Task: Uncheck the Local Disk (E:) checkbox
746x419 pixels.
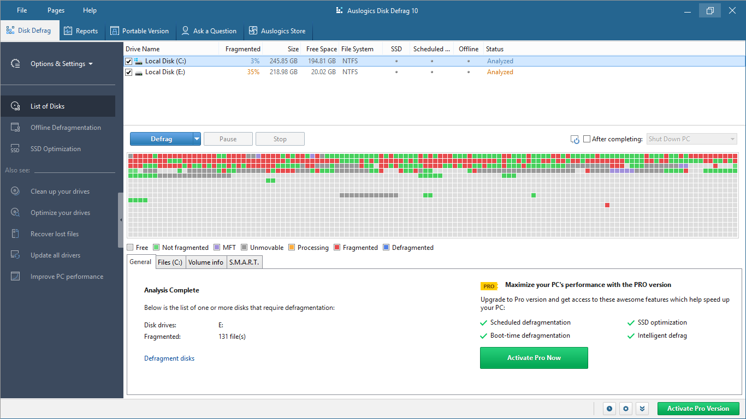Action: pos(129,72)
